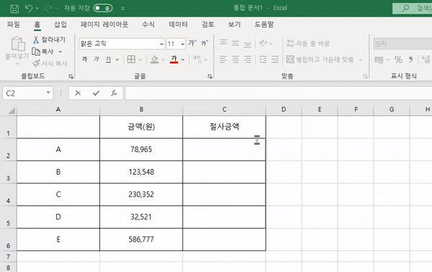This screenshot has width=432, height=272.
Task: Open the 글꼴 dialog launcher
Action: (x=210, y=76)
